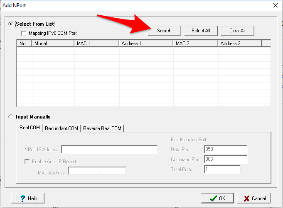
Task: Select the 'Select From List' radio button
Action: coord(11,24)
